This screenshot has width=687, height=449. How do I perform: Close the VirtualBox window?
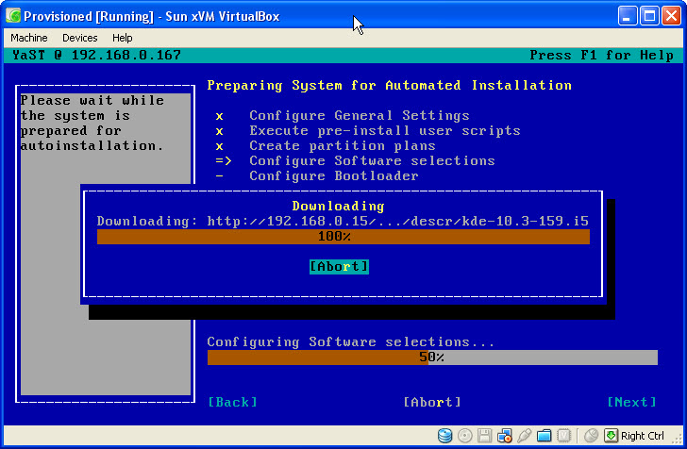pos(671,16)
